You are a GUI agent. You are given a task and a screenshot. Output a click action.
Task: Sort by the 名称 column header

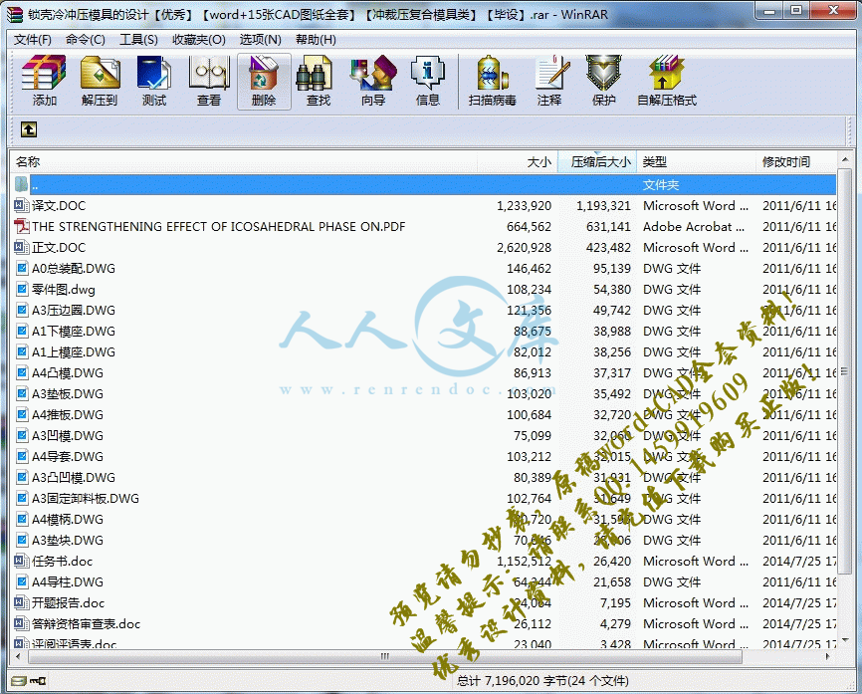click(244, 161)
